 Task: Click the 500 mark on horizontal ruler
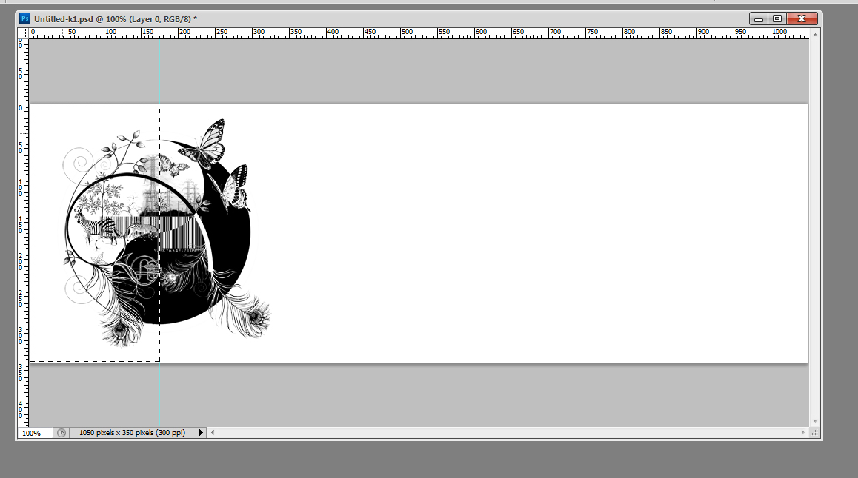(x=402, y=33)
